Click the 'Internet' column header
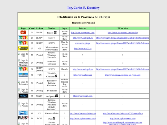 point(83,28)
